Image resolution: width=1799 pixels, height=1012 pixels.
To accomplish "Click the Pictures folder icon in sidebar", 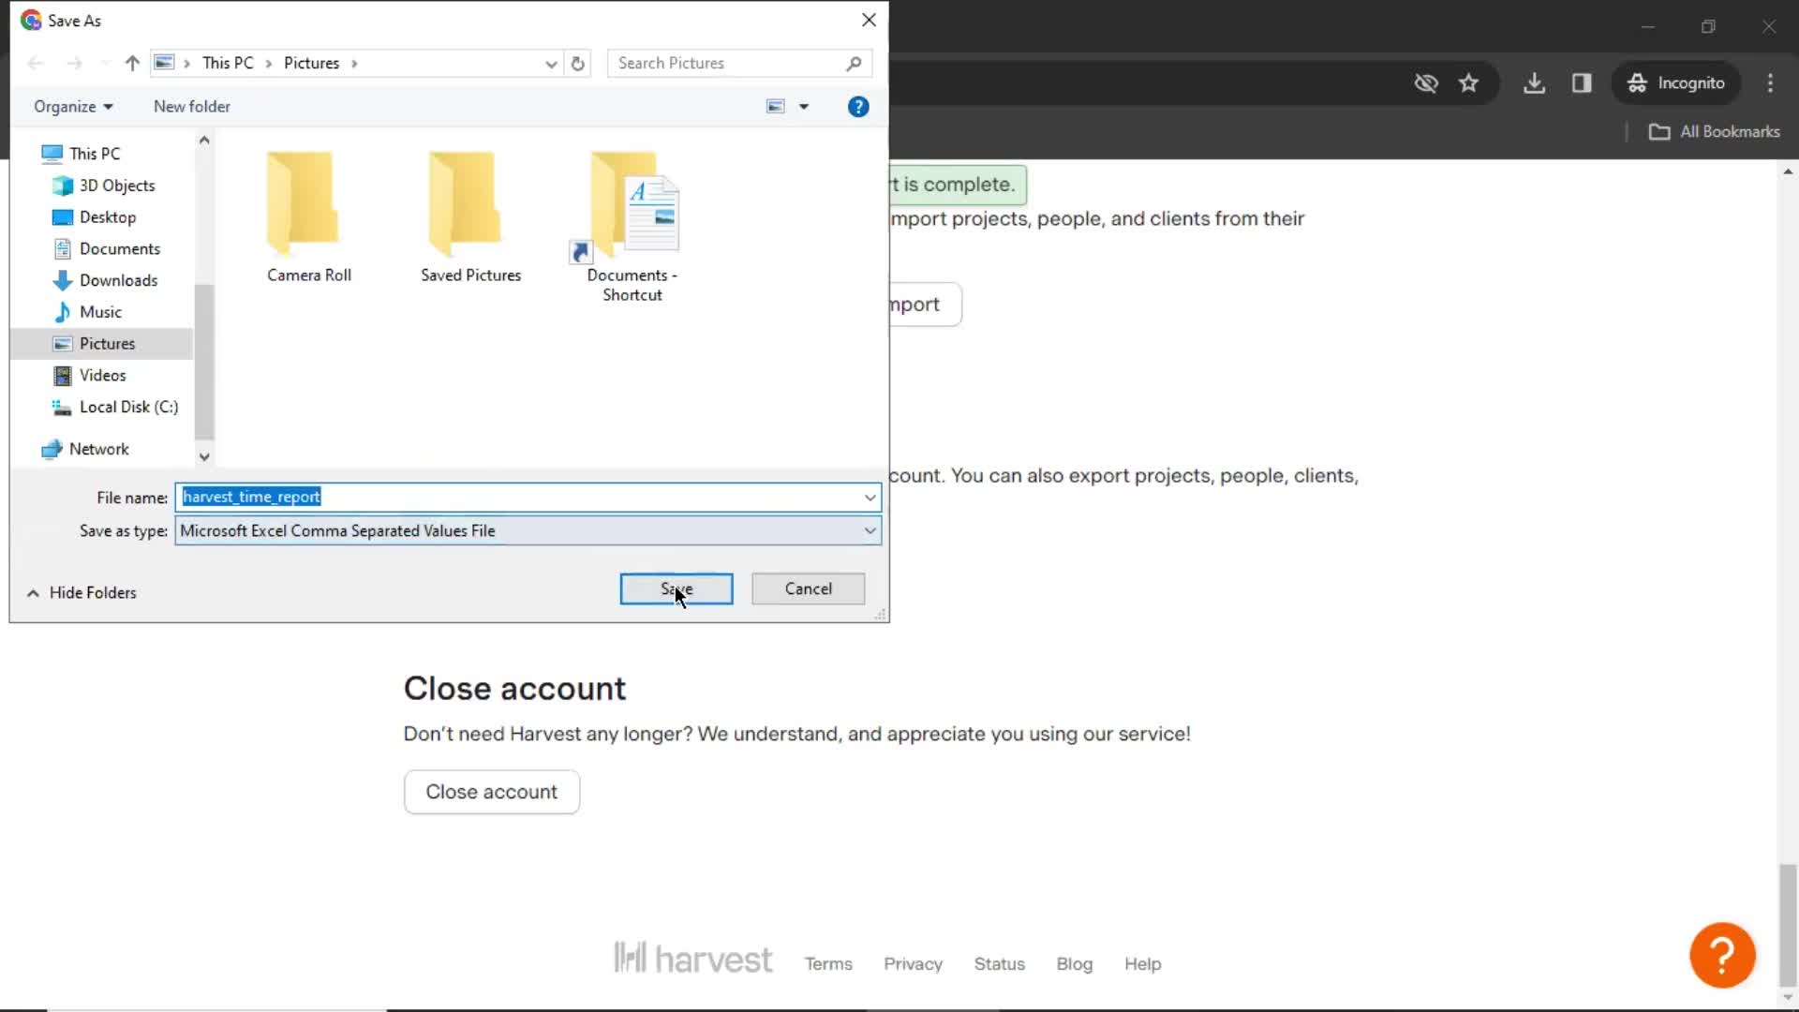I will pos(63,342).
